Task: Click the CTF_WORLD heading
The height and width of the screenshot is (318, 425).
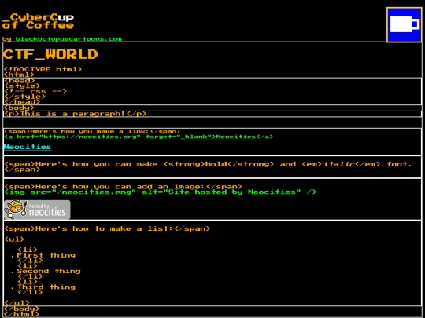Action: coord(50,54)
